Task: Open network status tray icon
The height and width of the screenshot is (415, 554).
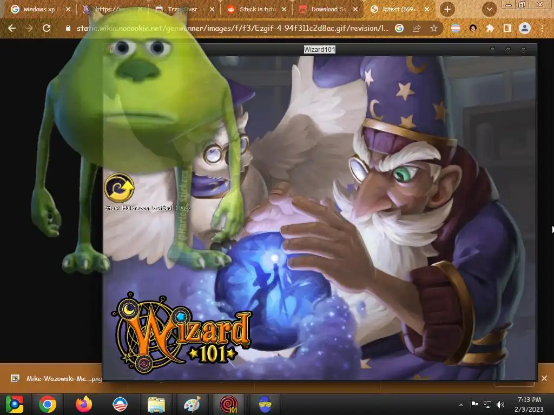Action: point(487,404)
